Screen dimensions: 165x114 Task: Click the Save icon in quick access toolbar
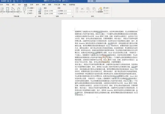point(14,1)
